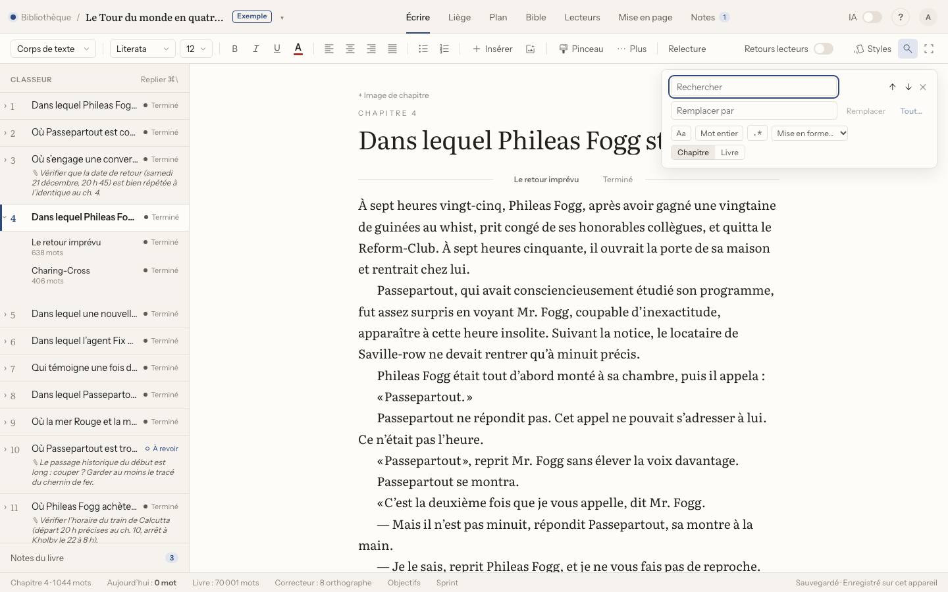The width and height of the screenshot is (948, 592).
Task: Insert a numbered list
Action: 444,49
